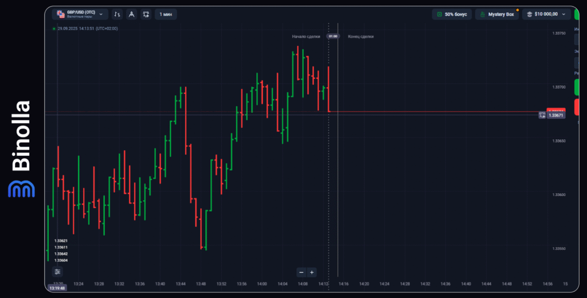This screenshot has height=298, width=587.
Task: Click the alert icon beside price 1.33671
Action: 542,115
